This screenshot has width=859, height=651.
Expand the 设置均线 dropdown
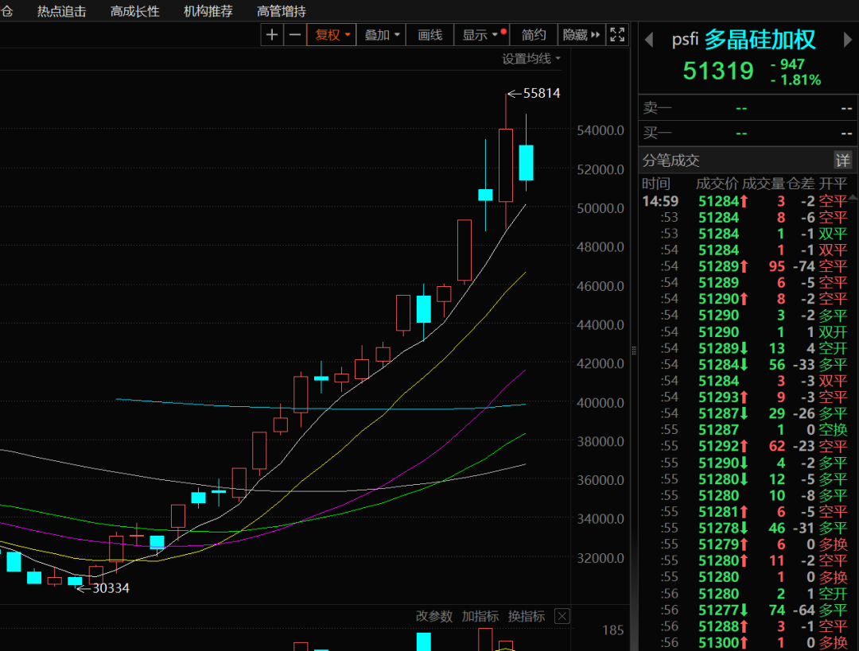pyautogui.click(x=531, y=59)
